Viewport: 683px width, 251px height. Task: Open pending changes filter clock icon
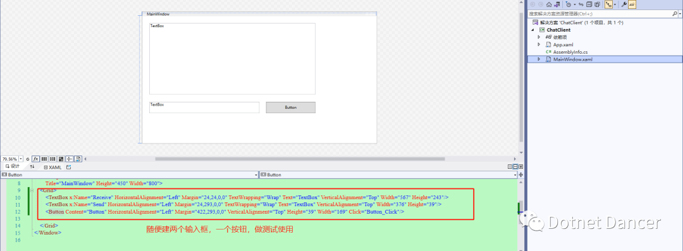568,4
